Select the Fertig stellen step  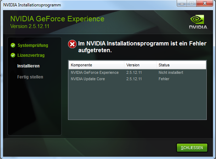30,77
